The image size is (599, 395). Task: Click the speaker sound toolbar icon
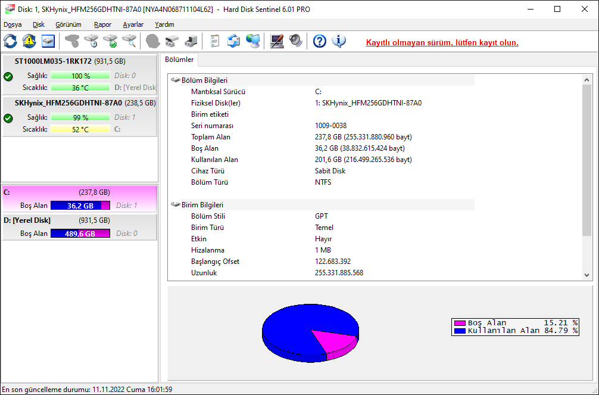point(296,41)
